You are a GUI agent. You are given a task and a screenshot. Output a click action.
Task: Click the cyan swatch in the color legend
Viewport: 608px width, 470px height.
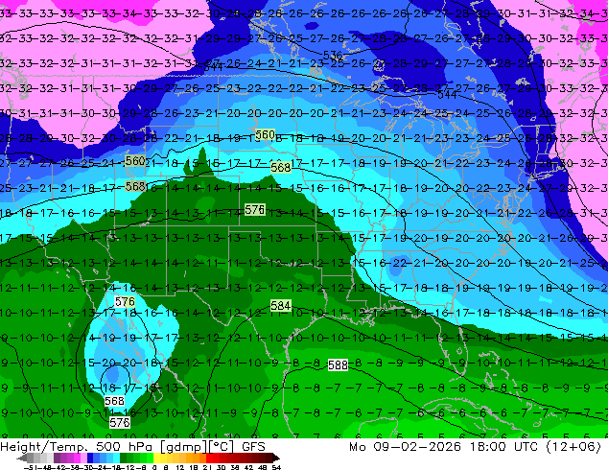tap(116, 458)
